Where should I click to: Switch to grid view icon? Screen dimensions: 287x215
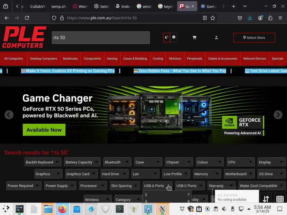[x=280, y=199]
